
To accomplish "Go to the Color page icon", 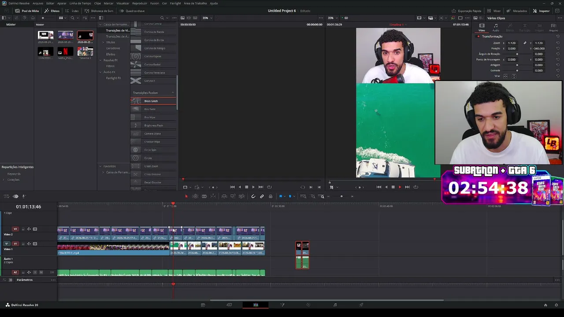I will pyautogui.click(x=308, y=305).
